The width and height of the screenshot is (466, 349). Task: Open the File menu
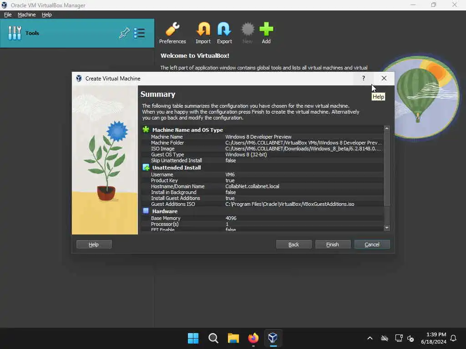point(8,15)
